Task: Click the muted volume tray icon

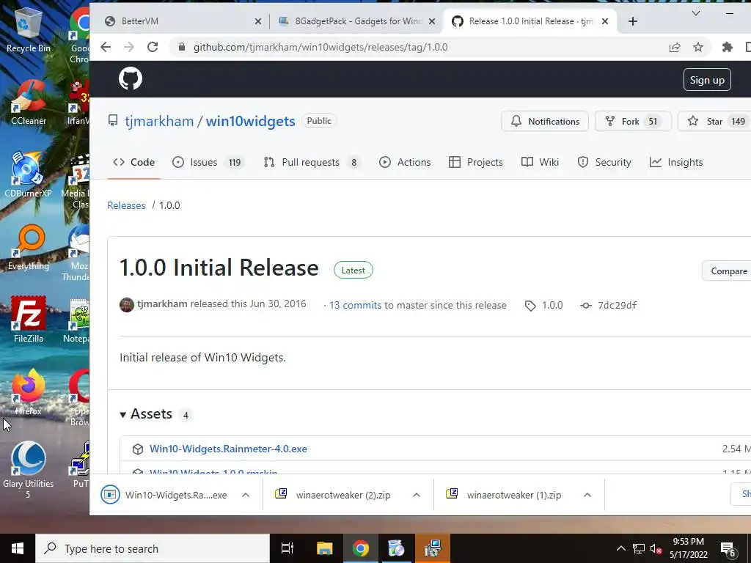Action: click(x=656, y=548)
